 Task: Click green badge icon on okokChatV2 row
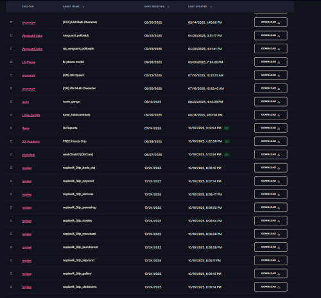(227, 155)
